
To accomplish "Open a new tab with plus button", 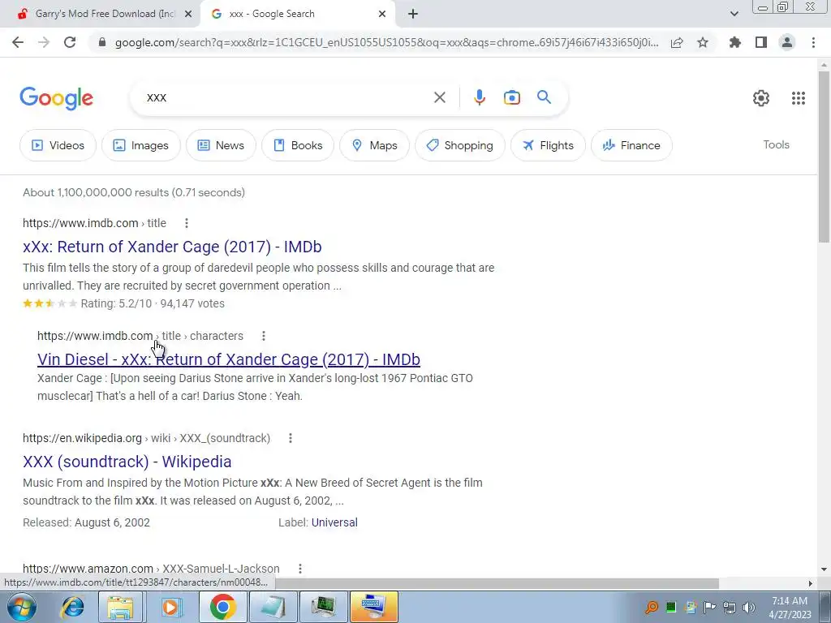I will pos(413,14).
